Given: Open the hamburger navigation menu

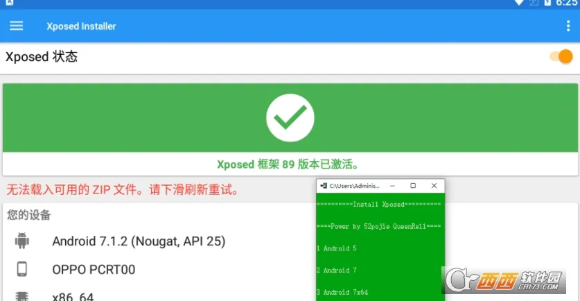Looking at the screenshot, I should pos(16,26).
